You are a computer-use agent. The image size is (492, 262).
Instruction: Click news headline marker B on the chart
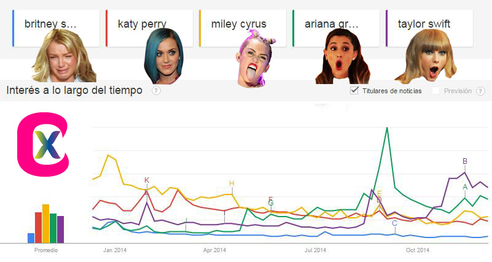point(465,161)
